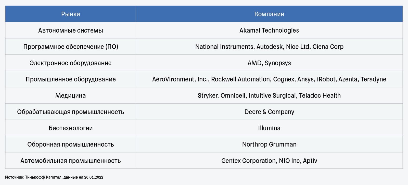The width and height of the screenshot is (408, 185).
Task: Select the 'Akamai Technologies' cell
Action: coord(269,30)
